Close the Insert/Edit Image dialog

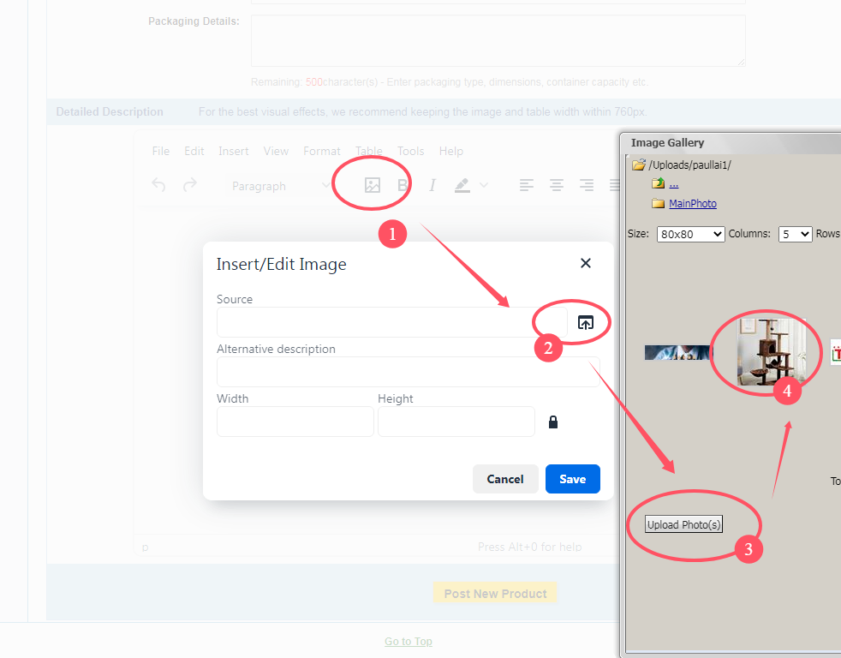[586, 263]
